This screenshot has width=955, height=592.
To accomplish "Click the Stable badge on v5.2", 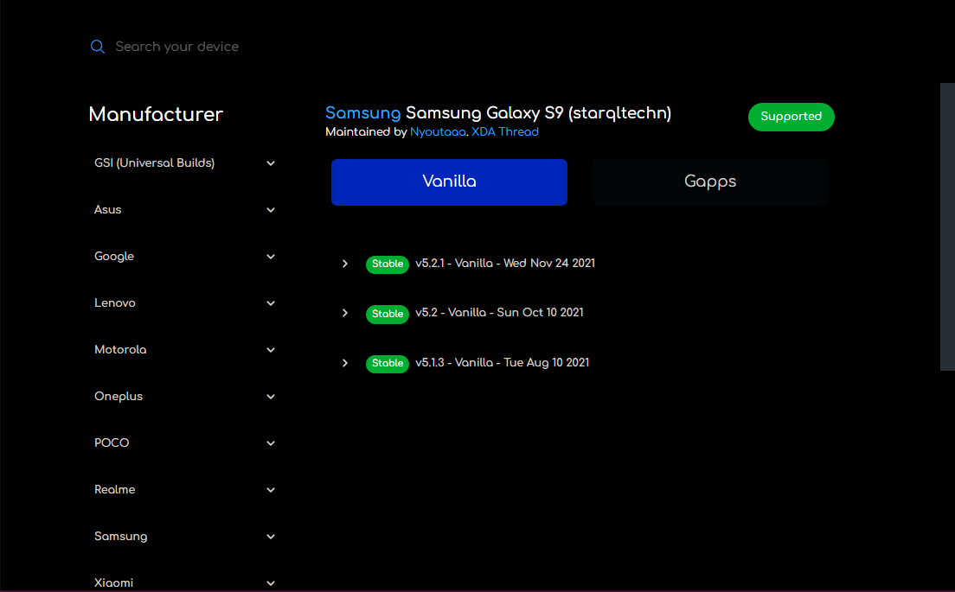I will click(x=388, y=314).
